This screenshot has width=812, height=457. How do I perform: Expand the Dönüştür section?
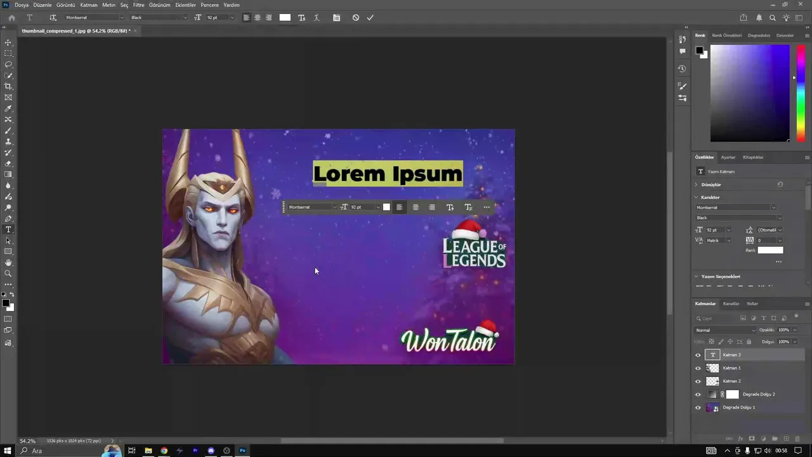[696, 185]
